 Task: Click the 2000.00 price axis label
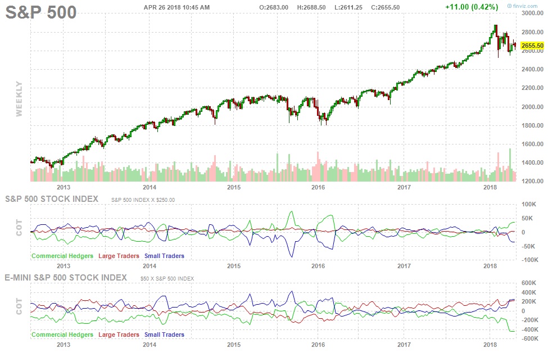point(532,107)
